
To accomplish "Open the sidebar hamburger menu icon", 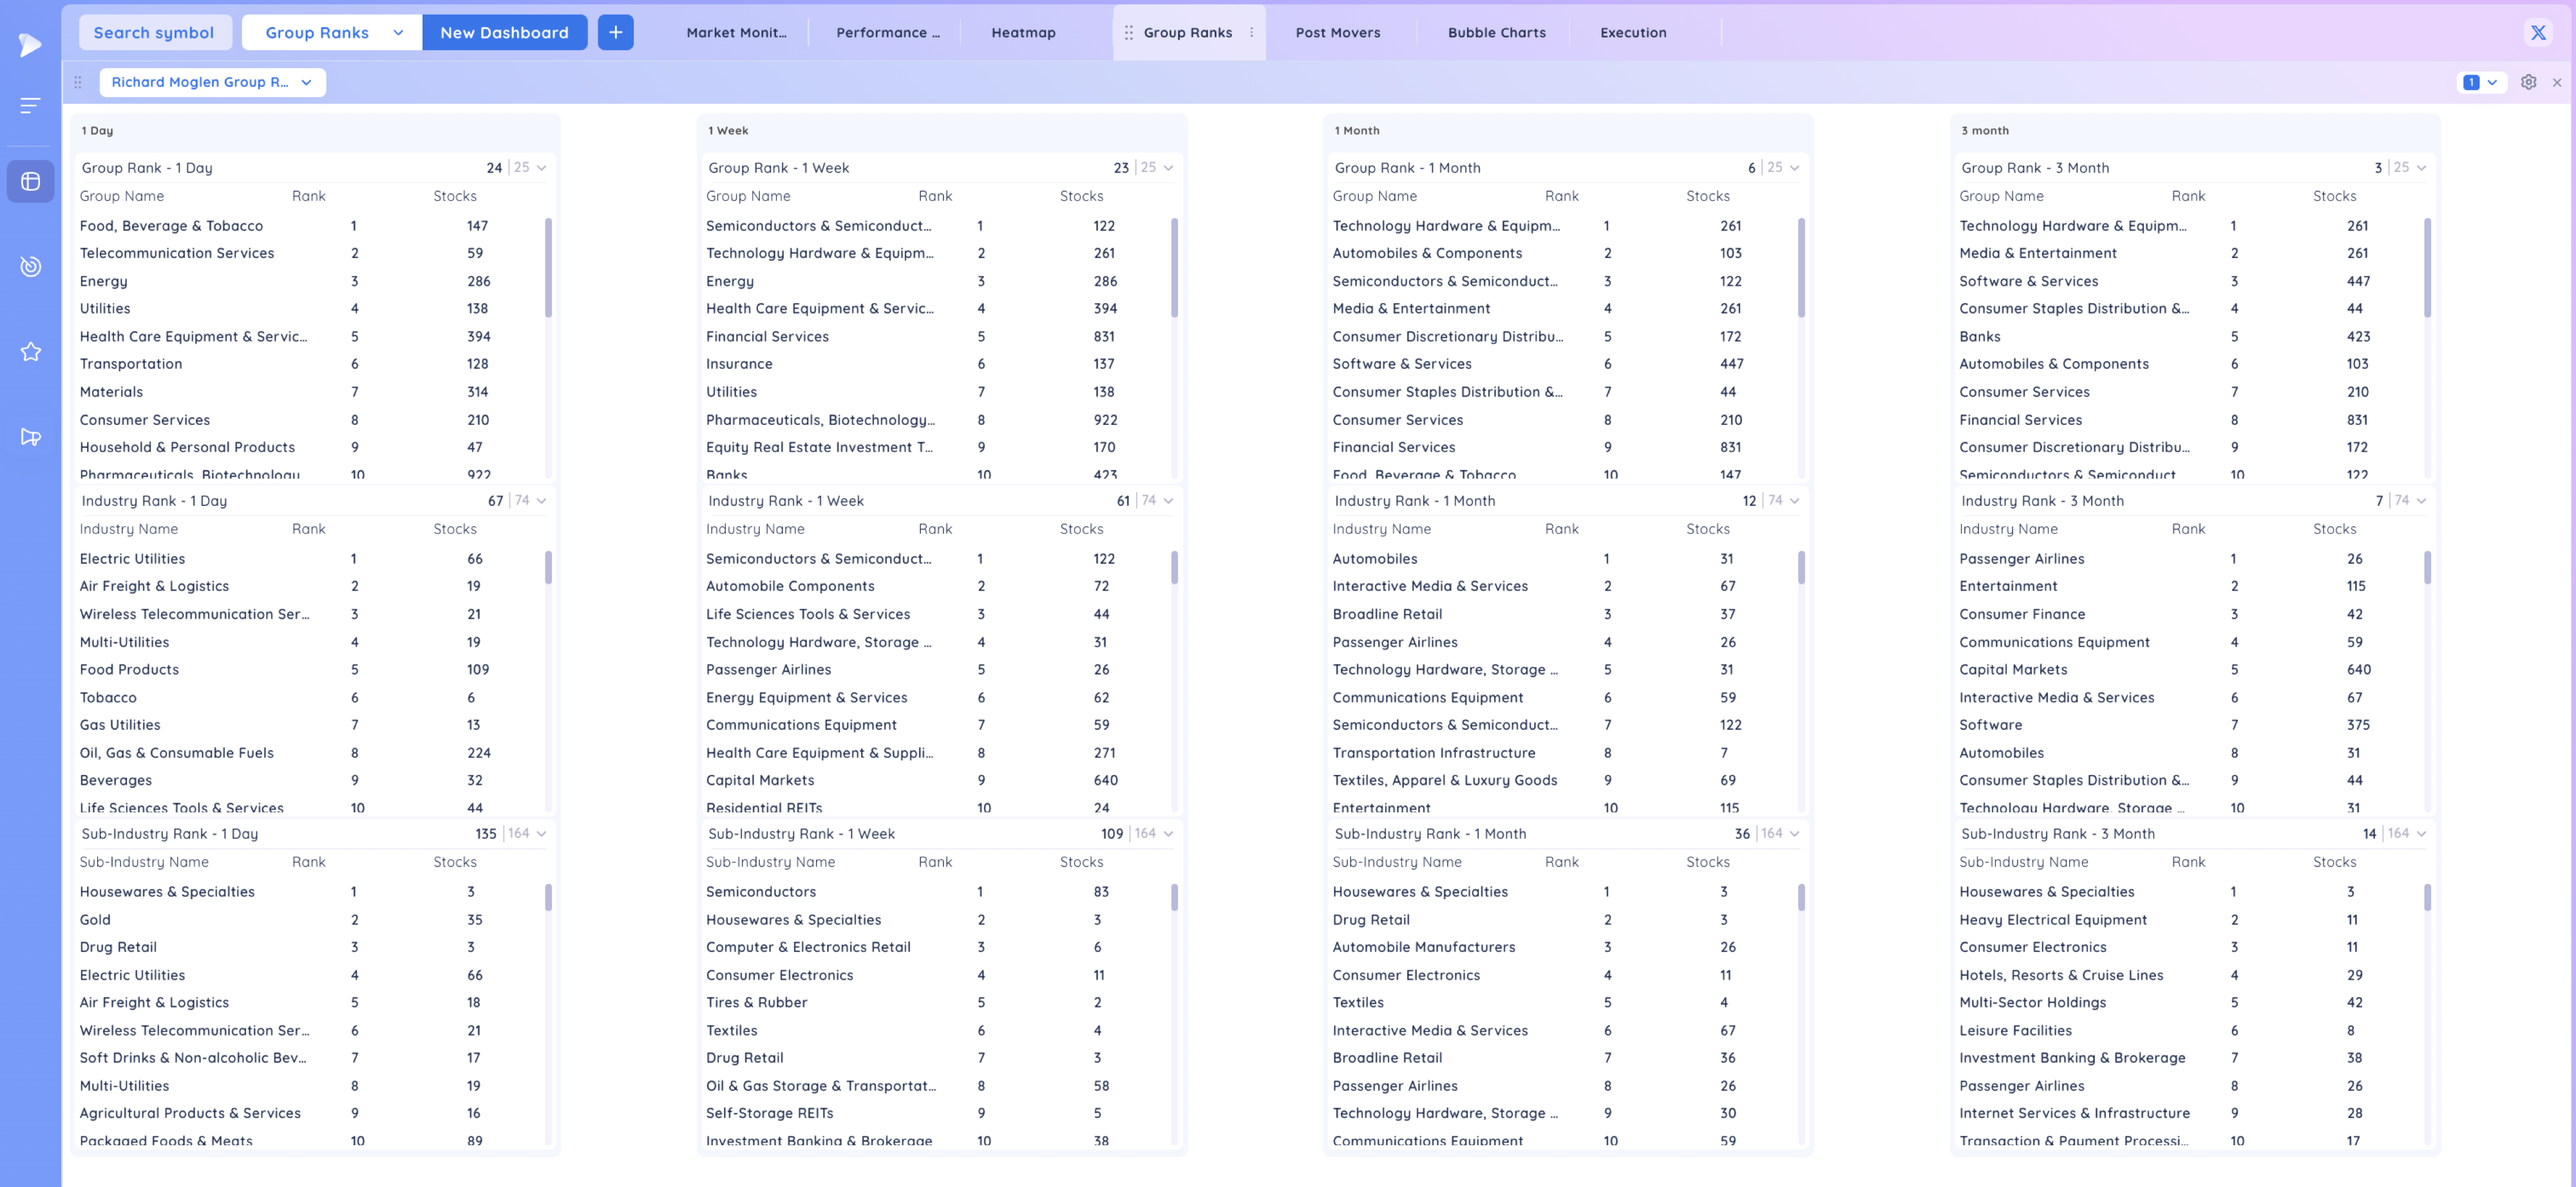I will click(x=30, y=105).
